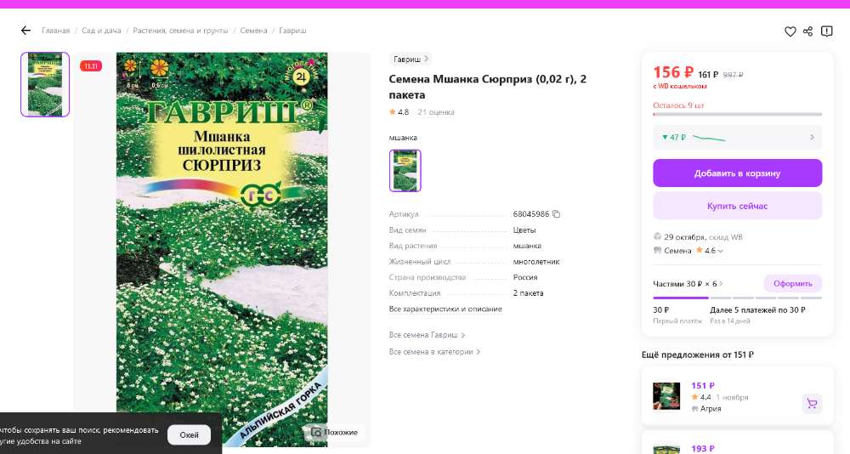The width and height of the screenshot is (850, 454).
Task: Click Купить сейчас button
Action: (x=737, y=206)
